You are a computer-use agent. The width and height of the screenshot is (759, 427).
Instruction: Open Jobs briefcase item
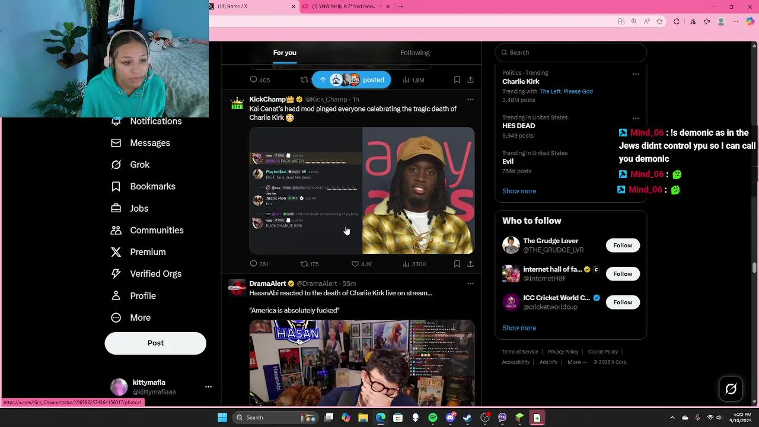(x=130, y=208)
